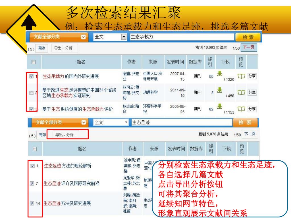Screen dimensions: 291x218
Task: Uncheck row 7 生态足迹评介及国际研究前沿
Action: 32,183
